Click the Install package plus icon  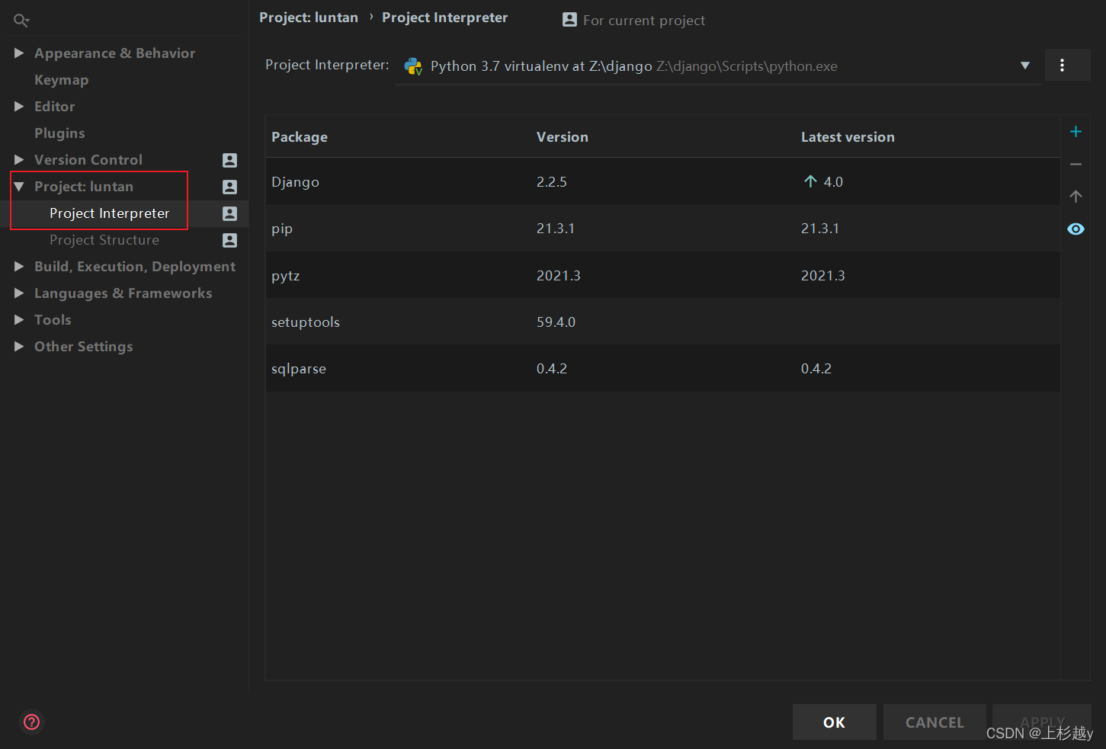click(x=1076, y=131)
